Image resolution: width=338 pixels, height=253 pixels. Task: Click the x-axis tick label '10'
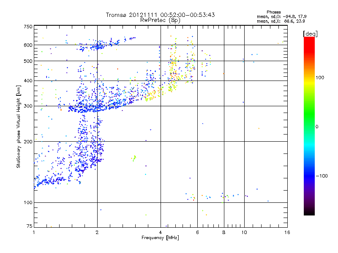[244, 232]
